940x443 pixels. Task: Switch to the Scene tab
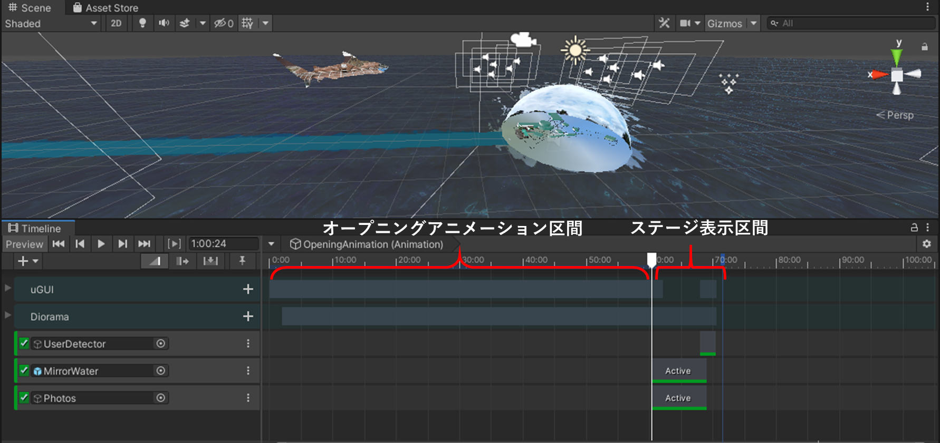tap(30, 7)
